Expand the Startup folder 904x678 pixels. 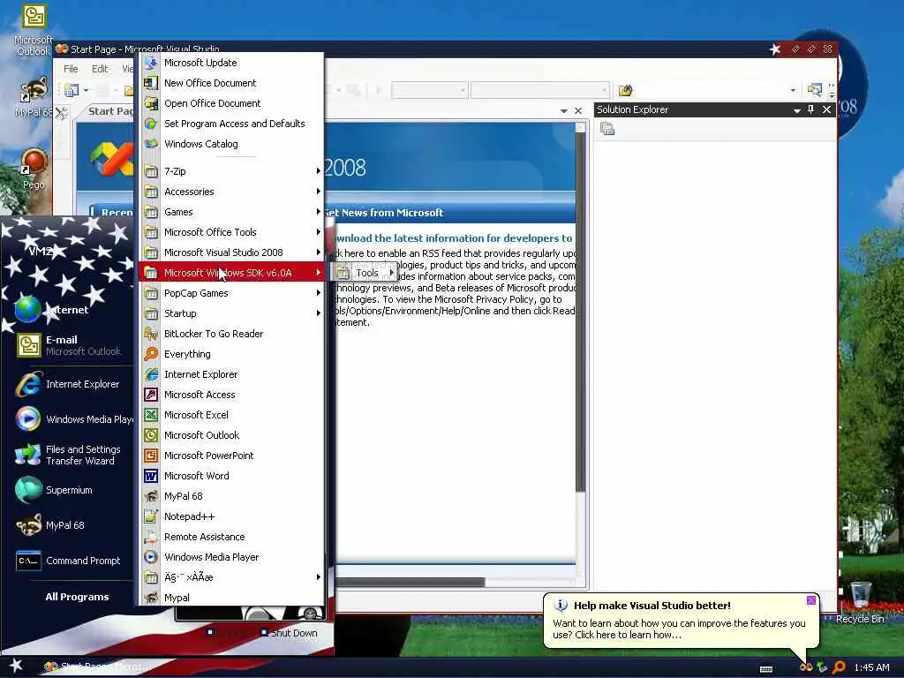pyautogui.click(x=231, y=313)
